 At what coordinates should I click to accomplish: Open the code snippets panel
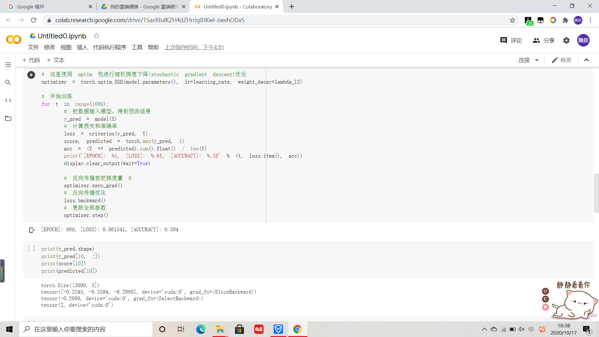[x=8, y=100]
